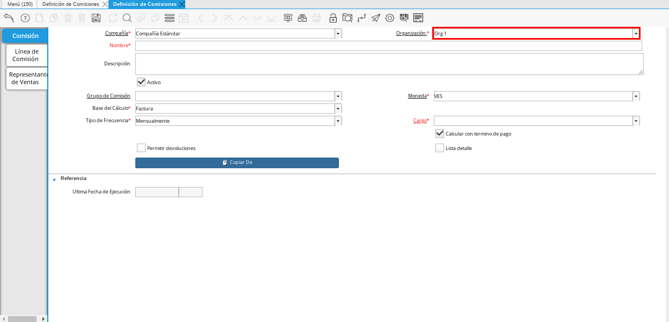Click the side panel horizontal scrollbar thumb
Image resolution: width=669 pixels, height=322 pixels.
click(x=22, y=319)
